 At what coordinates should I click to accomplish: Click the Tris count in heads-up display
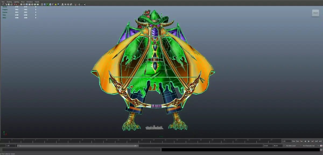click(17, 15)
